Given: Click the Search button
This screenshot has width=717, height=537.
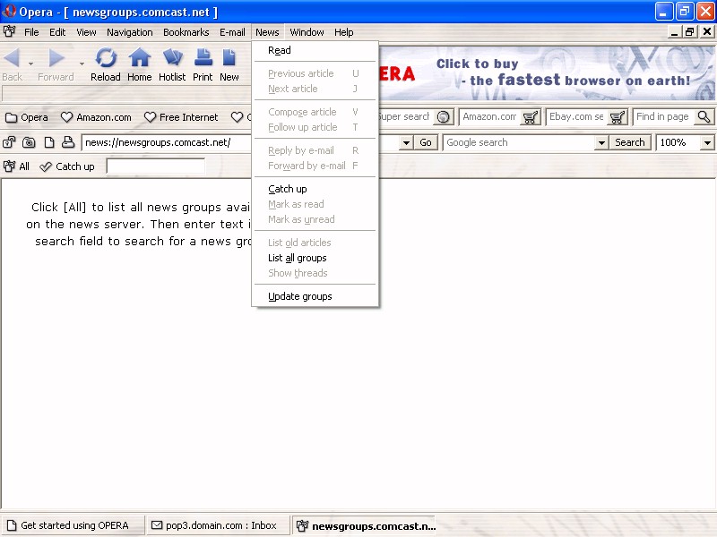Looking at the screenshot, I should (630, 143).
